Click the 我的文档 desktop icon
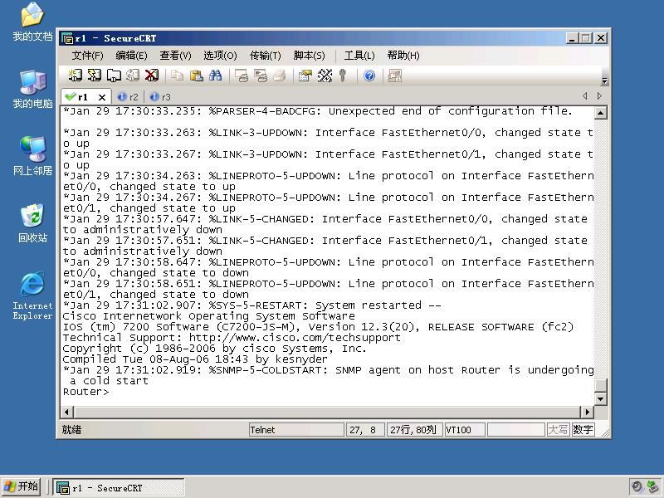The image size is (664, 498). pos(32,22)
